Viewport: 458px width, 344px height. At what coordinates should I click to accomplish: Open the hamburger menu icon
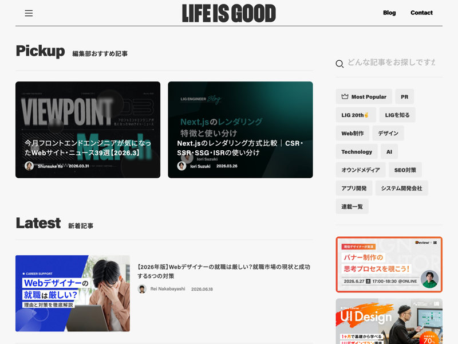(x=29, y=13)
